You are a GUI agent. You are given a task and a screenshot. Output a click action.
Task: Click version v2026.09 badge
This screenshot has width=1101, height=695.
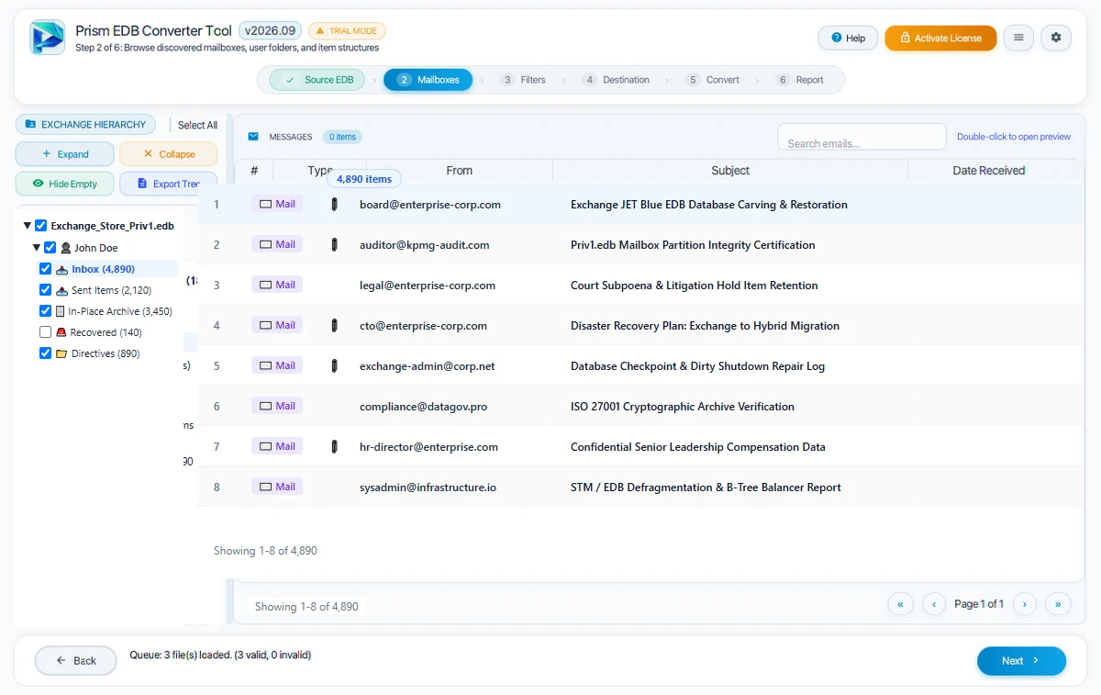(x=270, y=30)
